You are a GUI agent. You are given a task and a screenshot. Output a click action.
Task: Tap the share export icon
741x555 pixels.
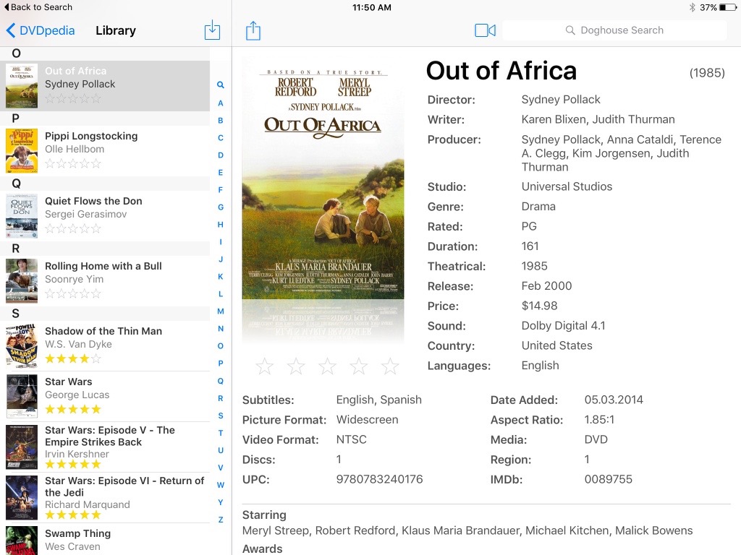pyautogui.click(x=253, y=30)
